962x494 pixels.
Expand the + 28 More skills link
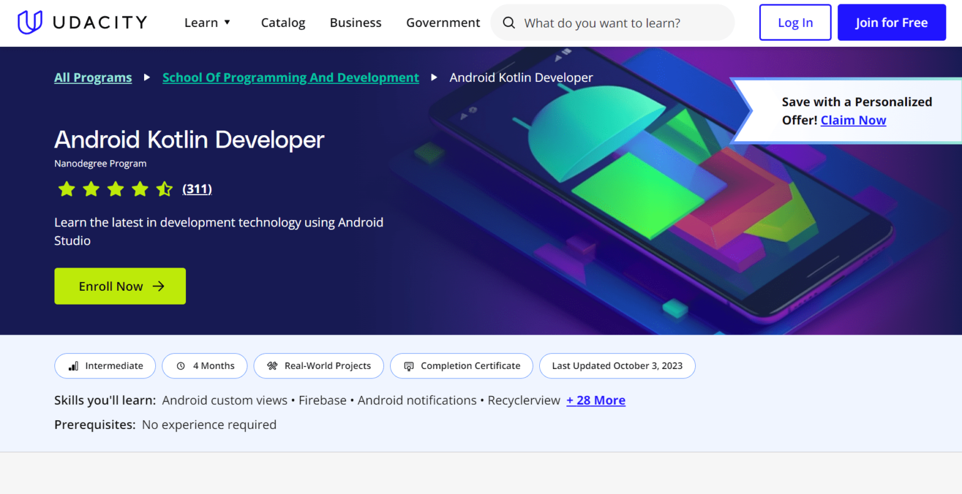pyautogui.click(x=596, y=400)
